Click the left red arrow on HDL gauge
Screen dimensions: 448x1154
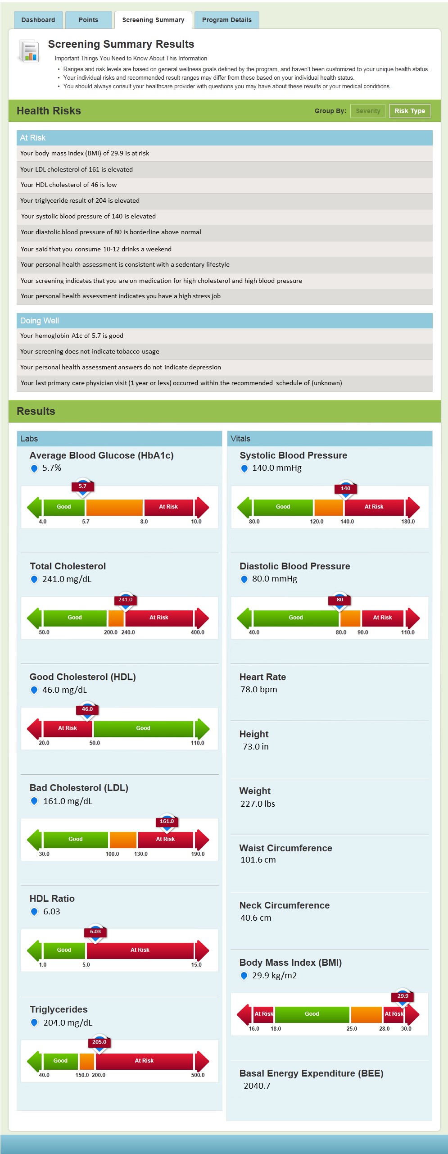[34, 728]
